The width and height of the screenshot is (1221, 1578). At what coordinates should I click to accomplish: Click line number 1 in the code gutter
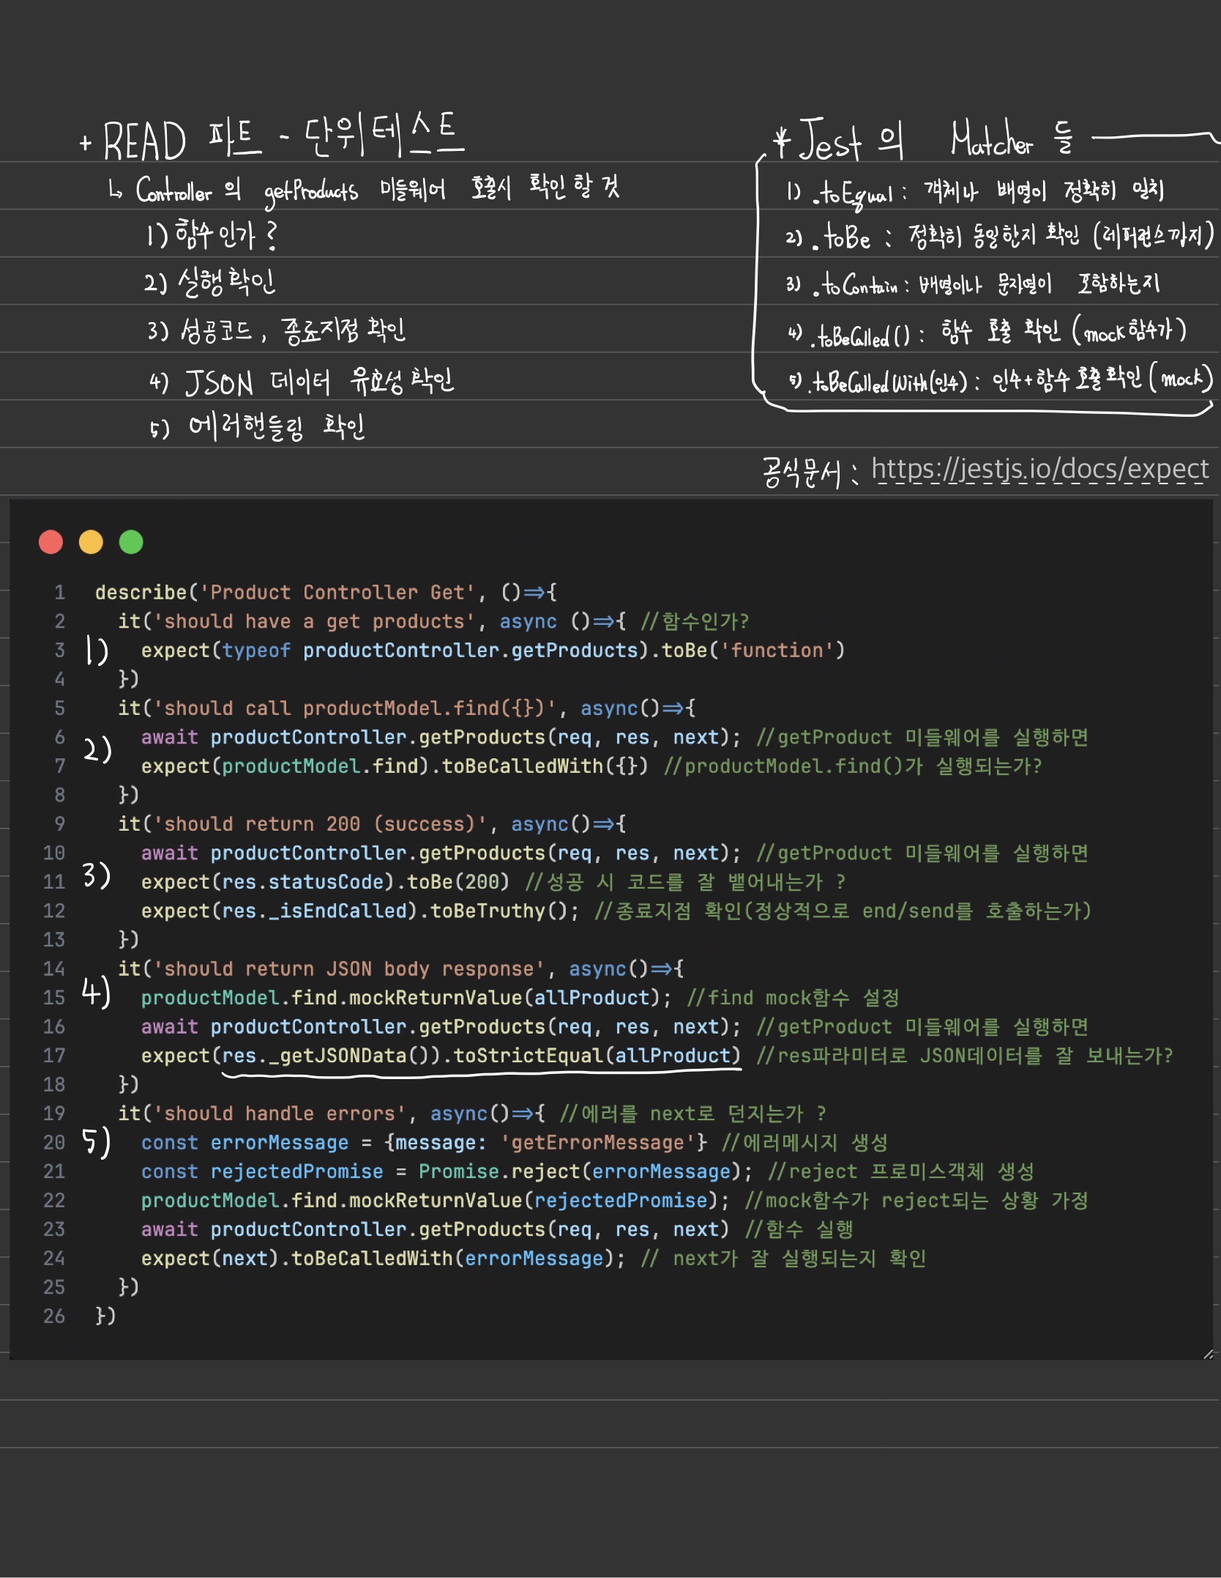coord(59,592)
